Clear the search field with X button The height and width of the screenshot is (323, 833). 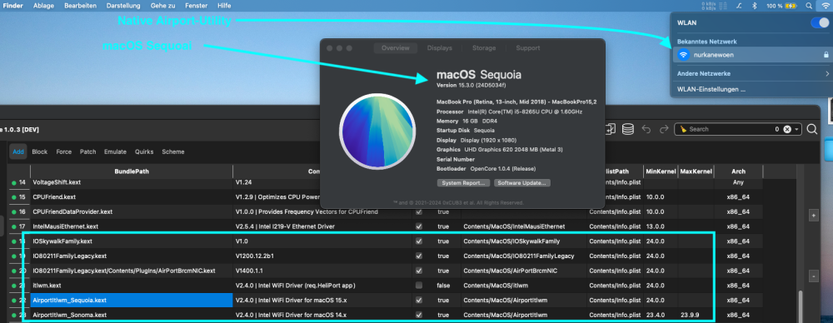tap(787, 129)
